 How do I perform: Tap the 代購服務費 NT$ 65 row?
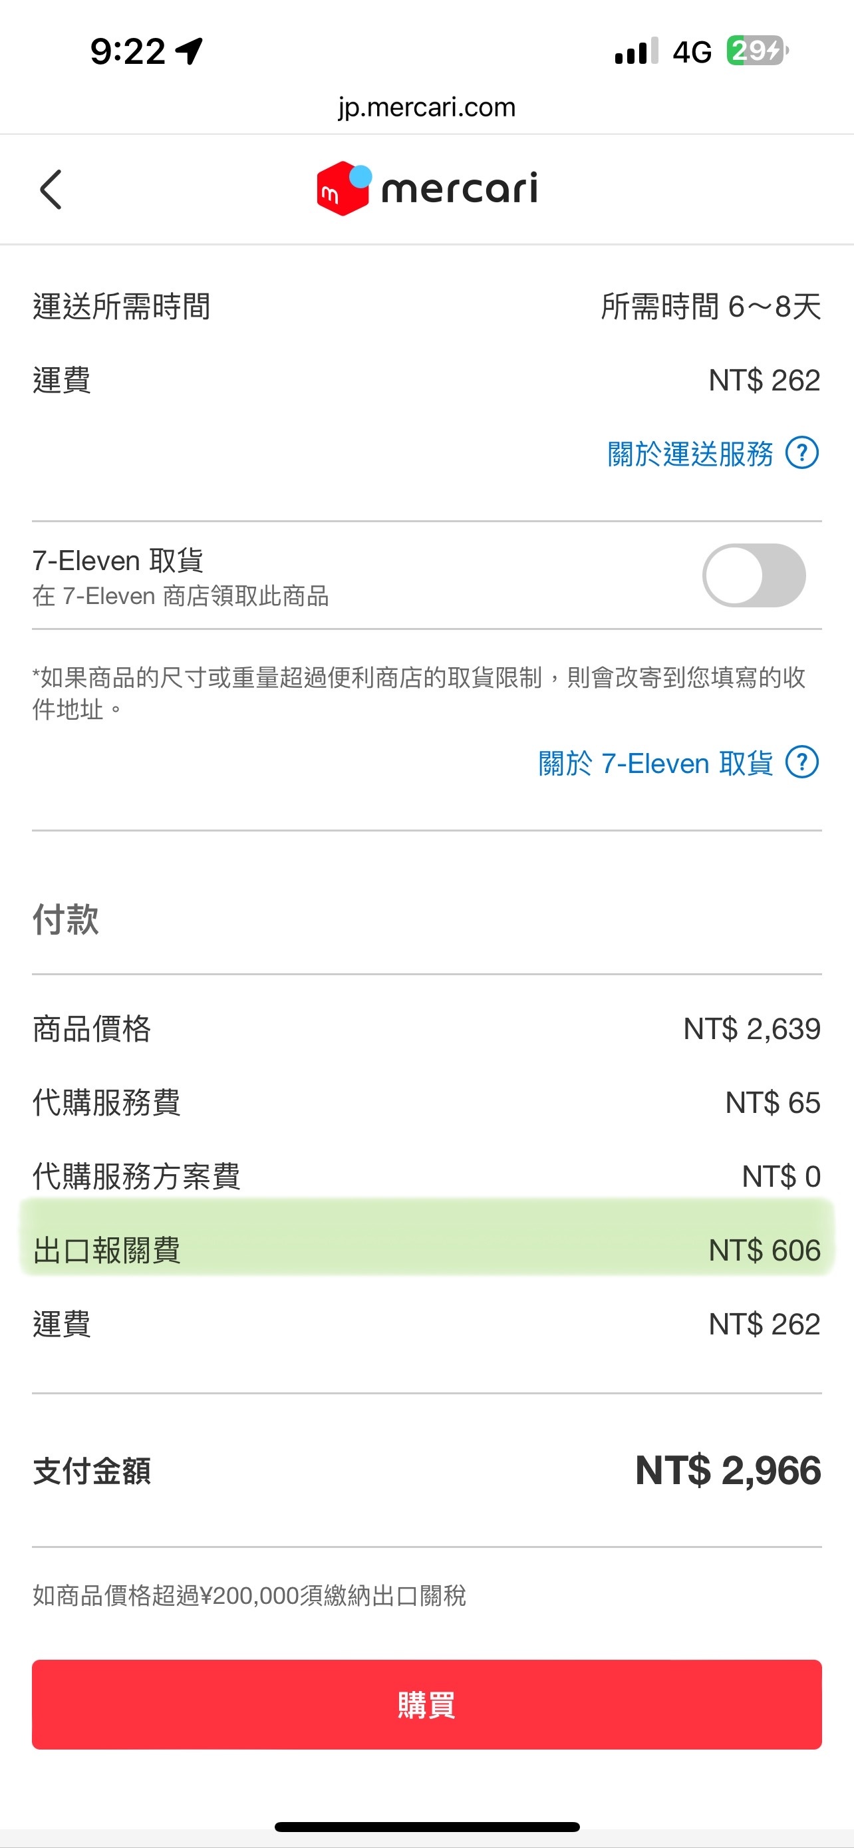(426, 1103)
